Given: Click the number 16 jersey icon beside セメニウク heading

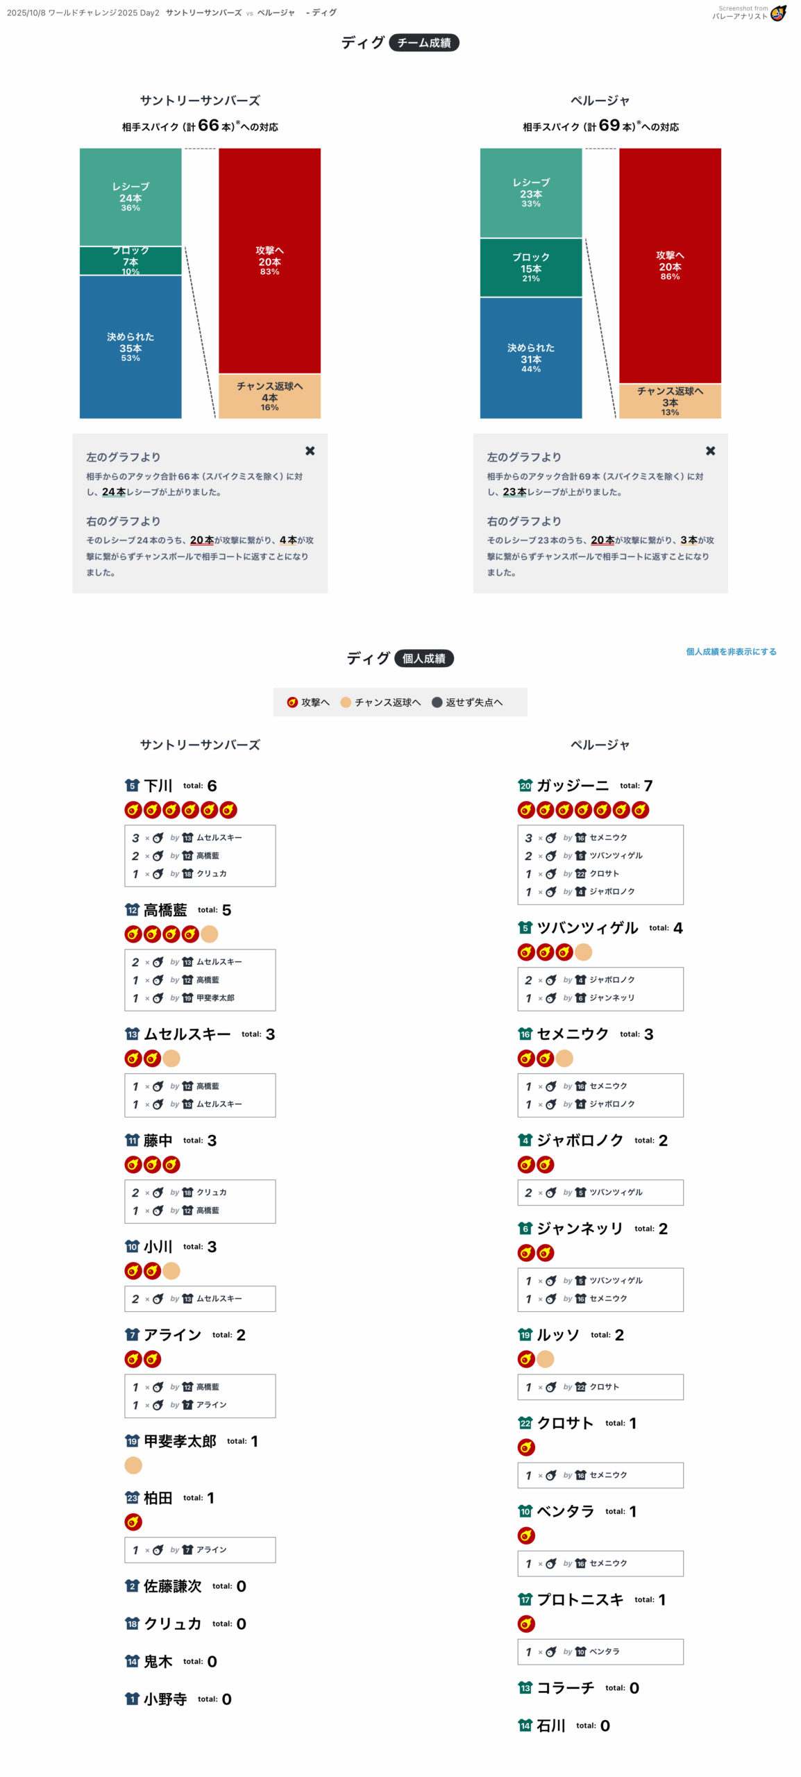Looking at the screenshot, I should (x=525, y=1034).
